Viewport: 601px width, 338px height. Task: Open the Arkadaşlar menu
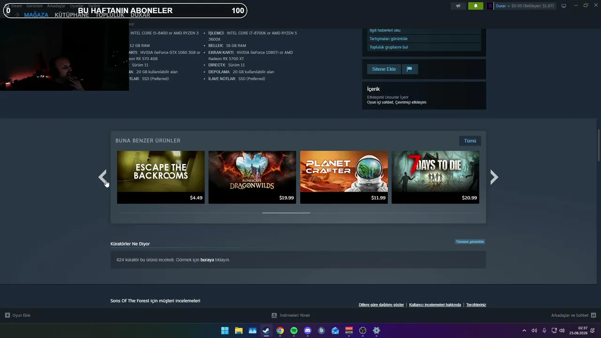56,6
